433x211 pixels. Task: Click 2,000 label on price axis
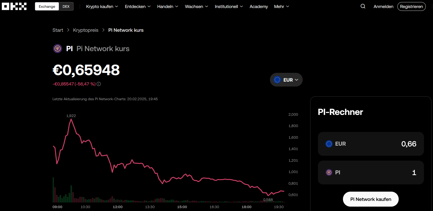[293, 114]
